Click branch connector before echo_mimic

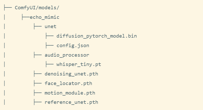click(26, 17)
